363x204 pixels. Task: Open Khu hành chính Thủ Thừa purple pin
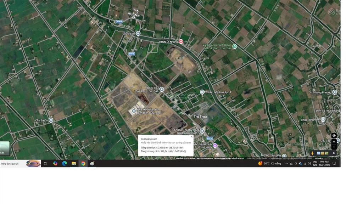pos(215,146)
